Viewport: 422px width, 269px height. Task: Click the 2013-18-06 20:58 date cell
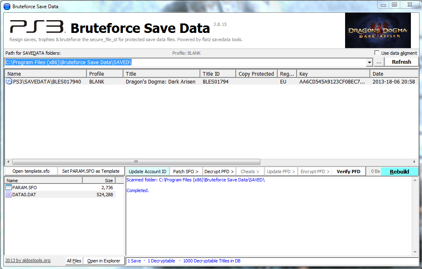(394, 81)
